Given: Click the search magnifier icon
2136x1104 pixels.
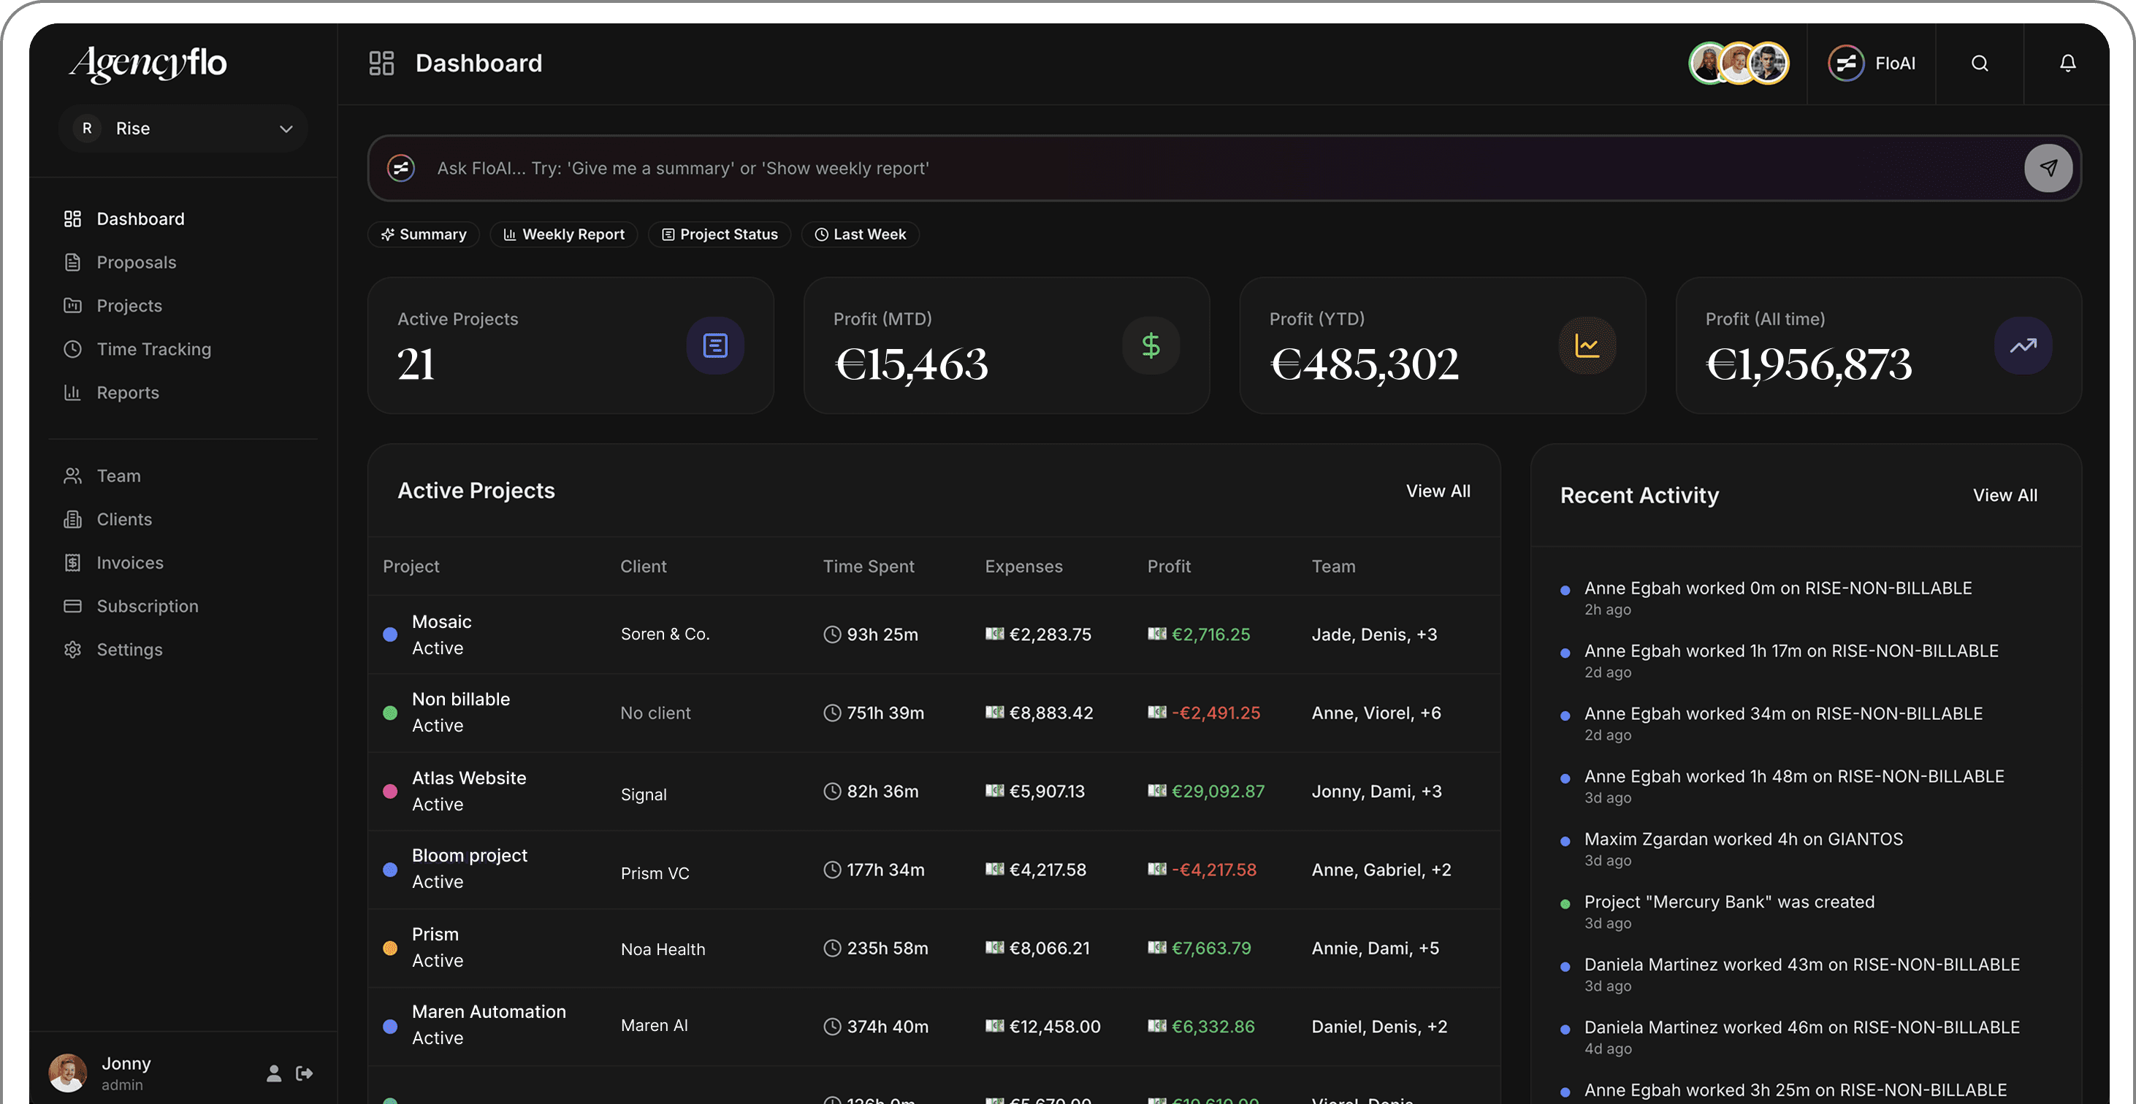Looking at the screenshot, I should pos(1980,63).
